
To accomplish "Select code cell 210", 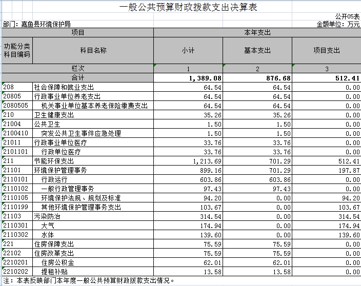I will 17,115.
